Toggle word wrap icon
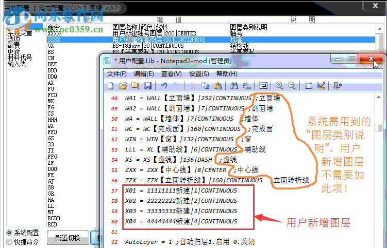 [x=263, y=86]
